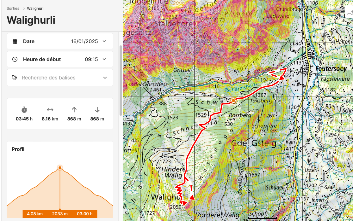Click the sidebar vertical scrollbar
Image resolution: width=353 pixels, height=221 pixels.
(x=120, y=80)
